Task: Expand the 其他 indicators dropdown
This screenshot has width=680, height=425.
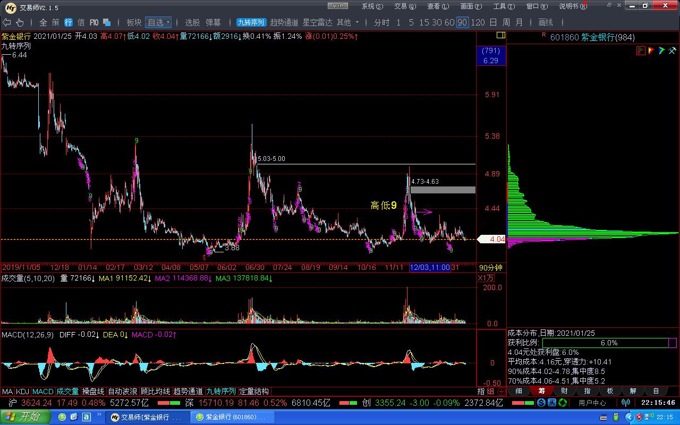Action: (x=348, y=22)
